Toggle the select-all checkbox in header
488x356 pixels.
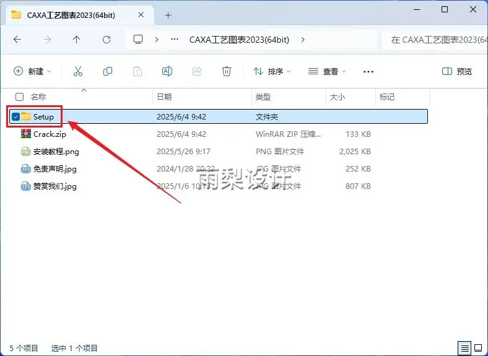(x=19, y=97)
